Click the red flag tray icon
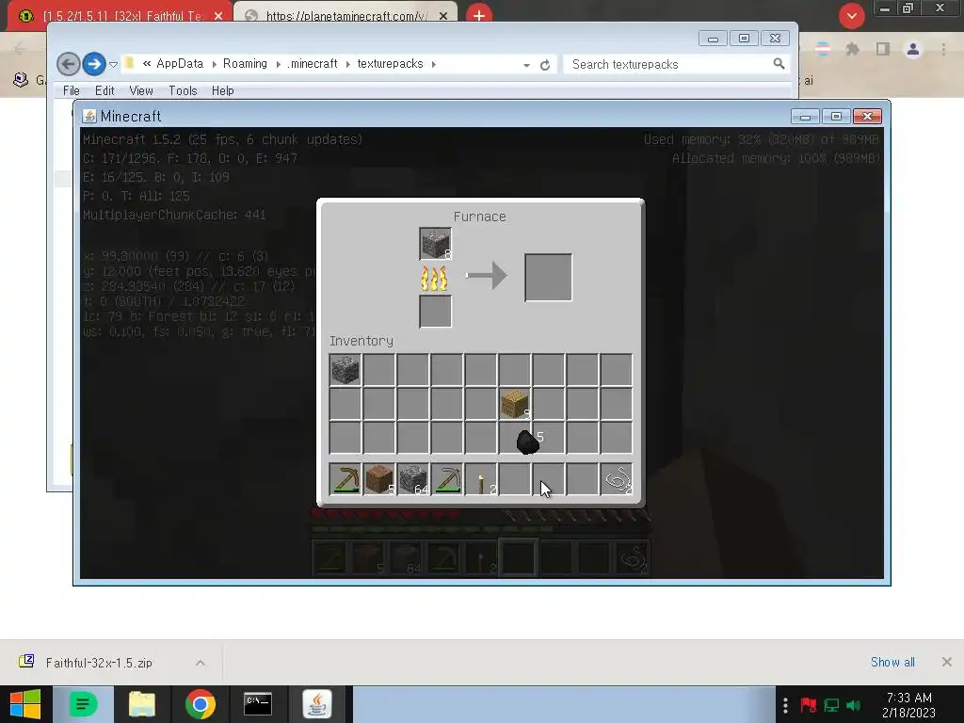Image resolution: width=964 pixels, height=723 pixels. point(808,705)
